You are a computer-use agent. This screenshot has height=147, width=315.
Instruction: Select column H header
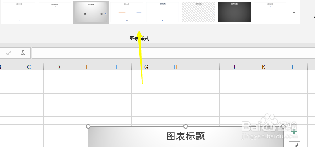pos(175,67)
